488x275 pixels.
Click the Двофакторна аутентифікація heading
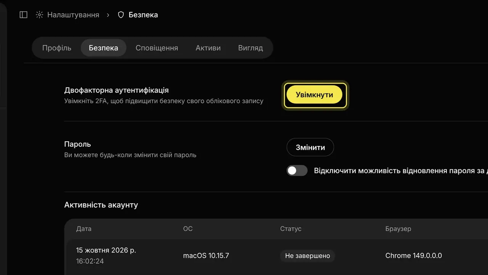tap(117, 91)
